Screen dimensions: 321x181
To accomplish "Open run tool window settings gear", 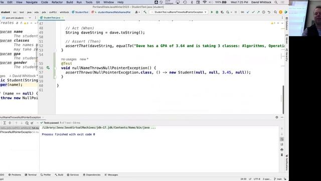I will pyautogui.click(x=277, y=117).
